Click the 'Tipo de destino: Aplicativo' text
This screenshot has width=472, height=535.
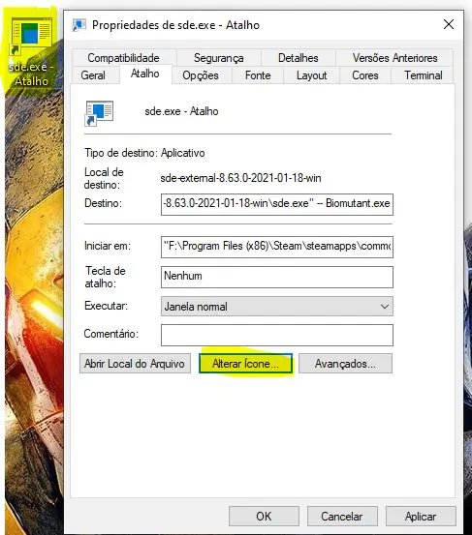pos(145,153)
